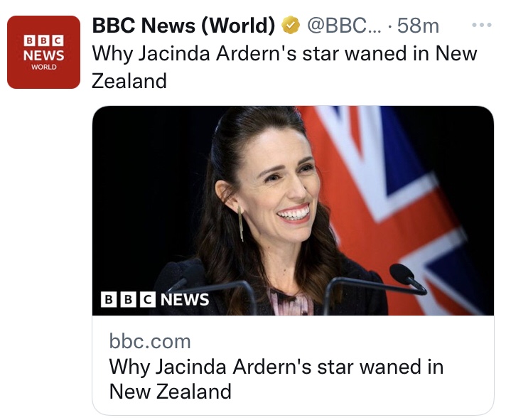This screenshot has height=420, width=506.
Task: Click the smiling woman's face in the photo
Action: click(x=282, y=186)
